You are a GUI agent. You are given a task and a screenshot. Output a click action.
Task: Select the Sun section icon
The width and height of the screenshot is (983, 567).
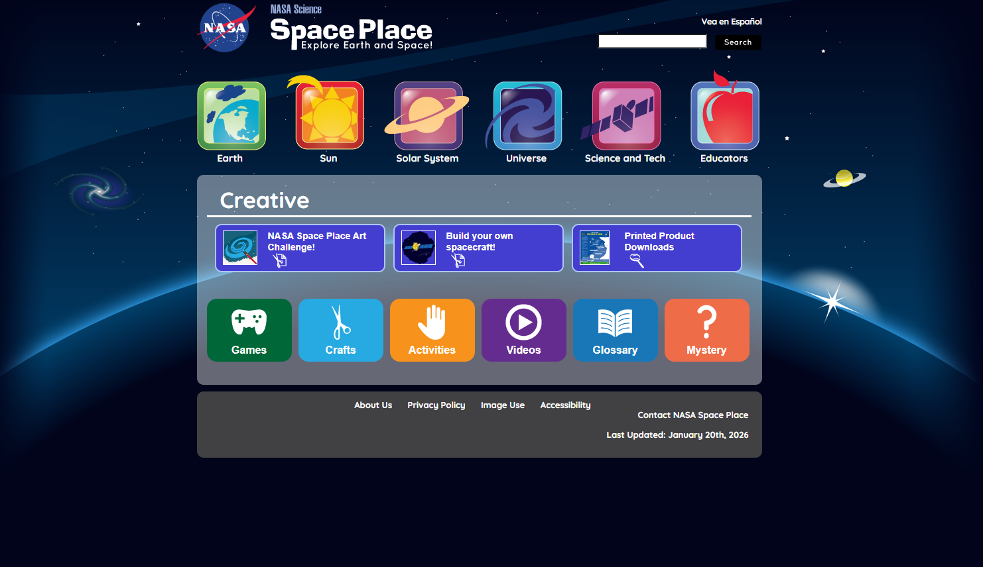329,115
